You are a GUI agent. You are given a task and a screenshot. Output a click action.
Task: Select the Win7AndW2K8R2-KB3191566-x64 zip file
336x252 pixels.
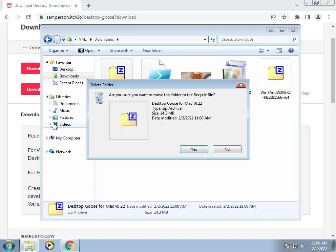pyautogui.click(x=275, y=79)
